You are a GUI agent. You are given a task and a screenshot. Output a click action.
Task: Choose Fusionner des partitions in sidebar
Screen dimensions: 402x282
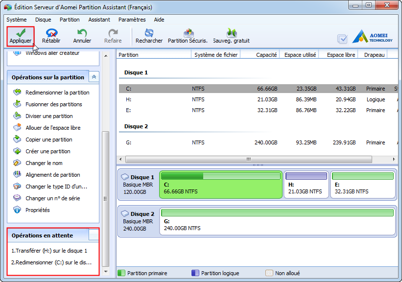pos(53,104)
